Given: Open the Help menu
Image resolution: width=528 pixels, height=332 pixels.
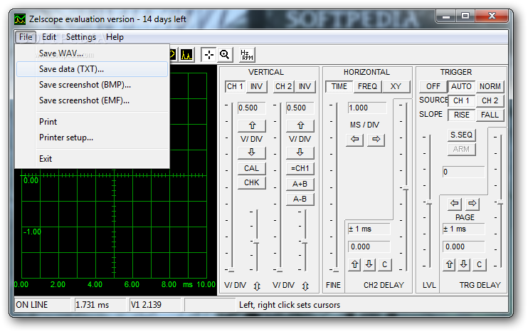Looking at the screenshot, I should tap(115, 37).
